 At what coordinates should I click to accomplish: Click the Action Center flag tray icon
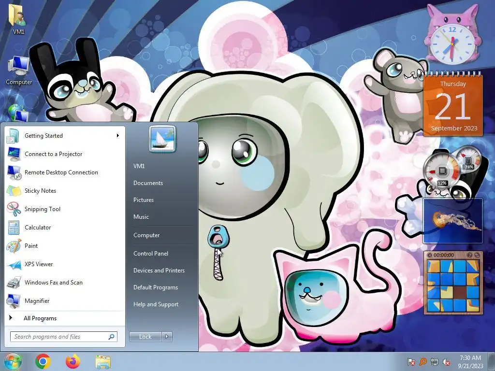click(411, 362)
